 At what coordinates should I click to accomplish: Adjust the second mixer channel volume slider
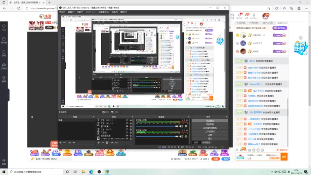pos(157,136)
